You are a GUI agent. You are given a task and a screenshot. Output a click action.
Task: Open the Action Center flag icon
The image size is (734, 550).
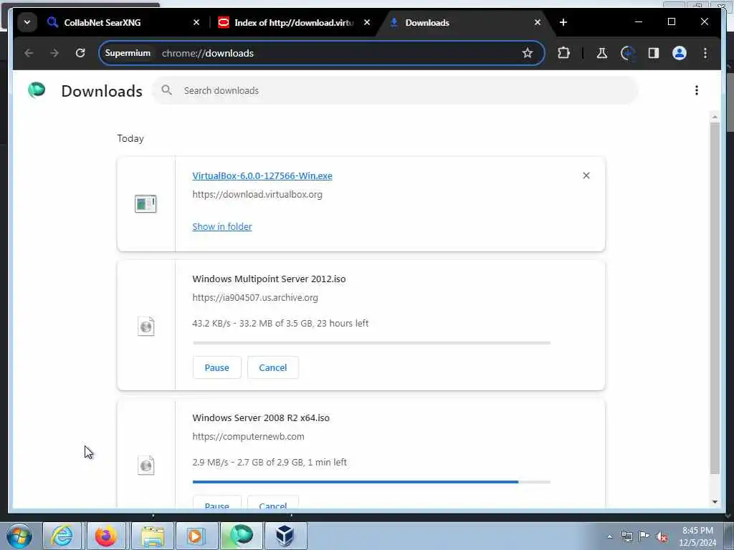[644, 536]
